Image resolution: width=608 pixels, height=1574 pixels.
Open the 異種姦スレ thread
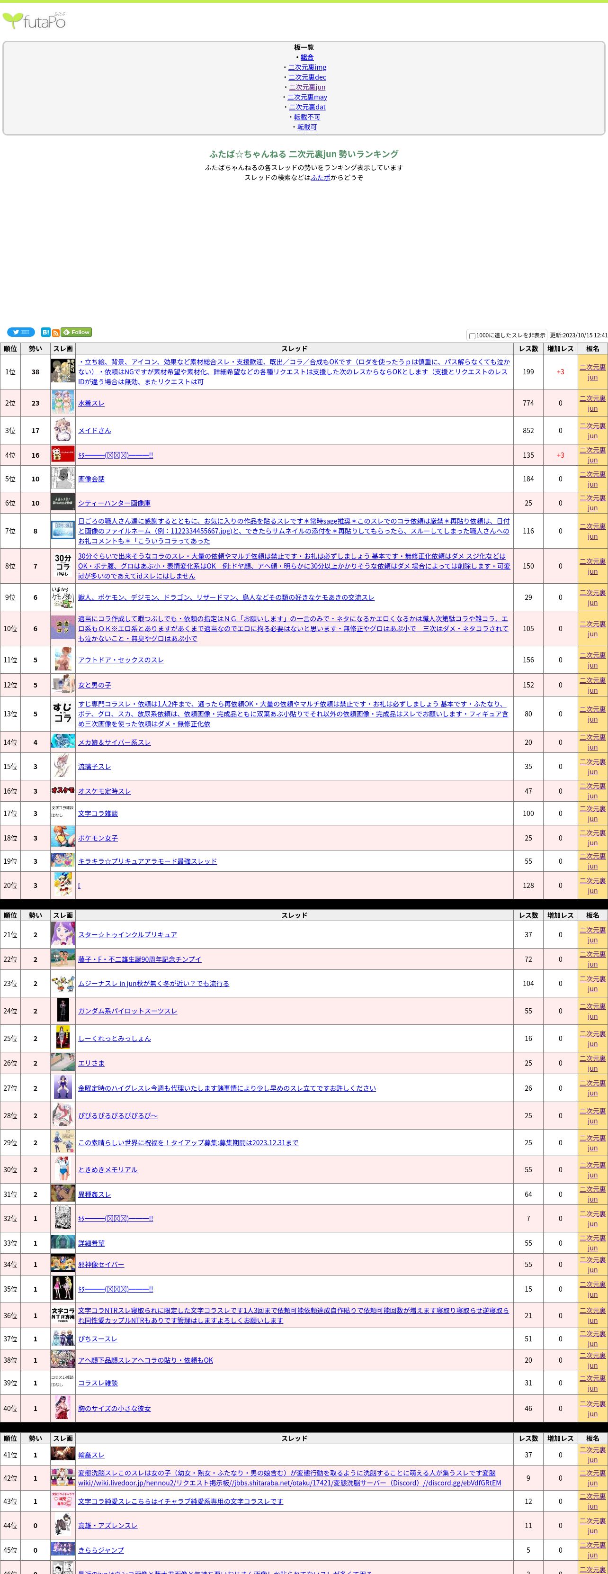coord(95,1194)
